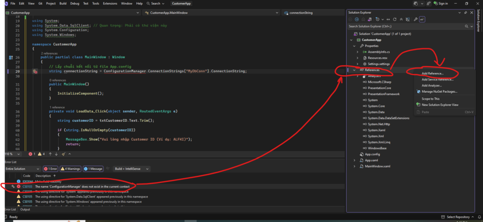Image resolution: width=483 pixels, height=222 pixels.
Task: Toggle the 1 Message filter button
Action: (x=93, y=169)
